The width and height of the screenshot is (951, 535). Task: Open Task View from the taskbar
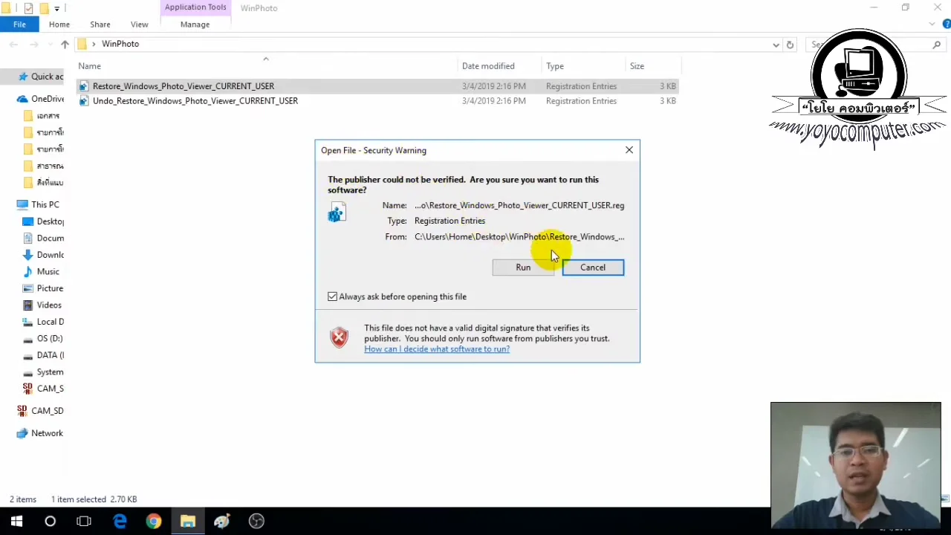click(x=84, y=521)
